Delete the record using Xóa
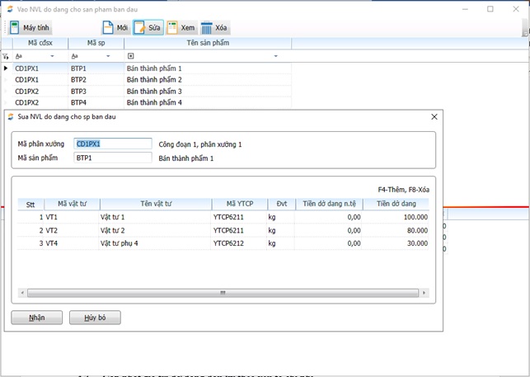The width and height of the screenshot is (530, 377). coord(214,28)
